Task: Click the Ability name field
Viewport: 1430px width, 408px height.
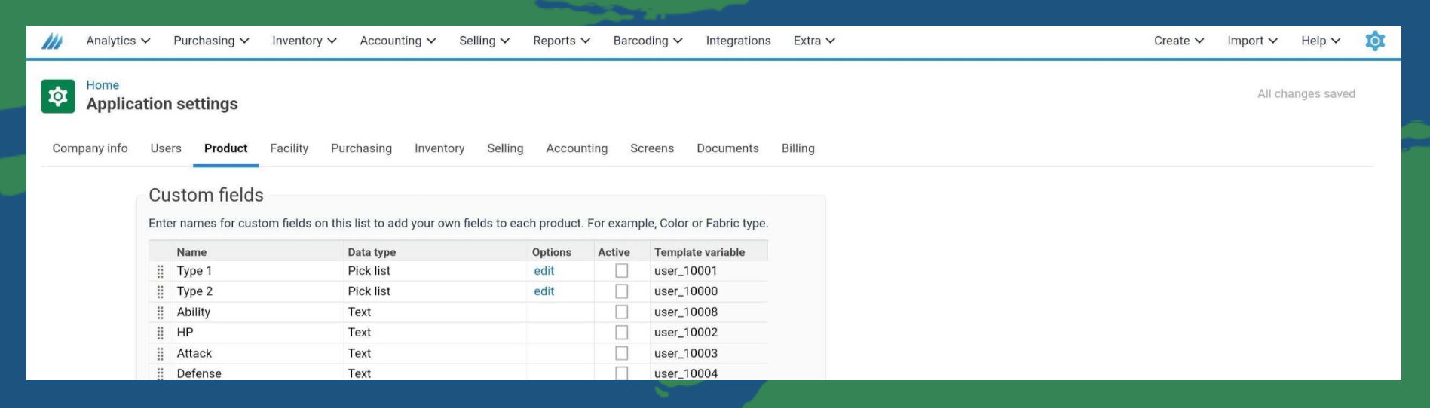Action: point(258,312)
